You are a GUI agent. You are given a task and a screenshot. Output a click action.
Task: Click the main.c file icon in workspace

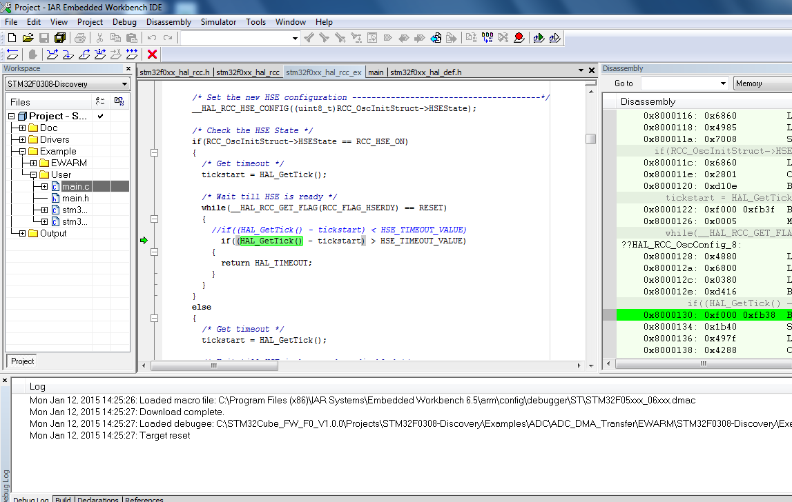[x=55, y=187]
